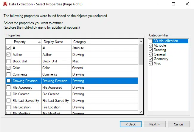Disable the General category filter

coord(150,54)
